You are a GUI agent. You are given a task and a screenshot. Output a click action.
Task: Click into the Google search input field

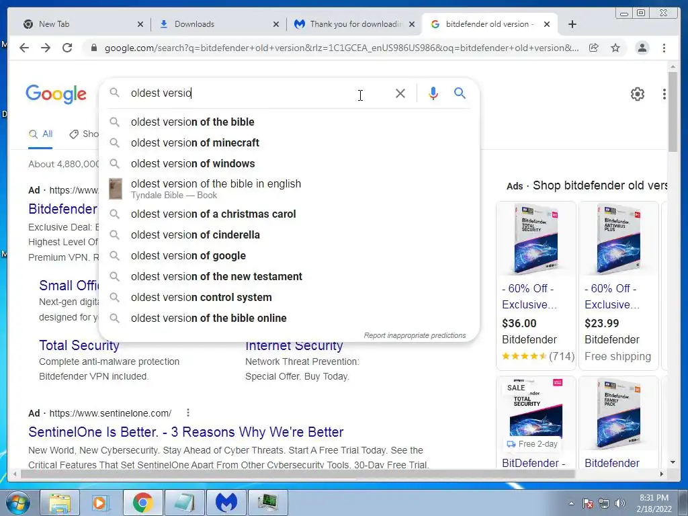pos(259,93)
